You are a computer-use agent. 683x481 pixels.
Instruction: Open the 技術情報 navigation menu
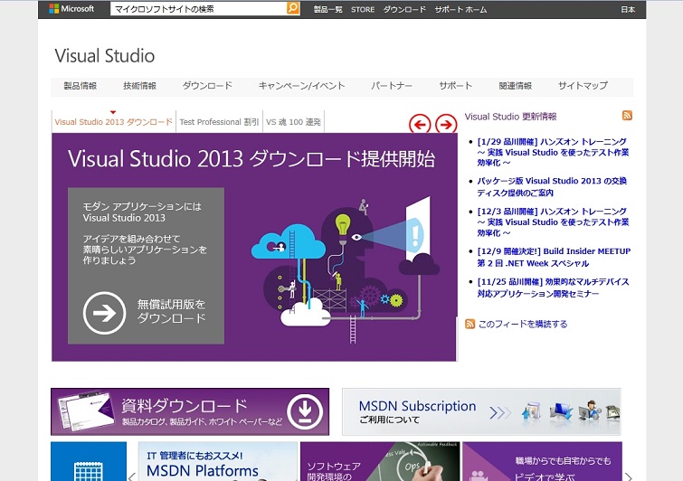(x=139, y=86)
